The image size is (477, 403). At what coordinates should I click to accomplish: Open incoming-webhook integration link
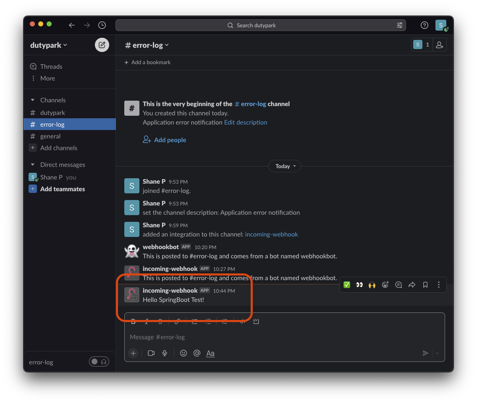pyautogui.click(x=271, y=234)
